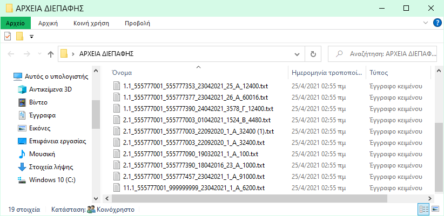Click the Μουσική note icon
Viewport: 444px width, 216px height.
point(22,154)
